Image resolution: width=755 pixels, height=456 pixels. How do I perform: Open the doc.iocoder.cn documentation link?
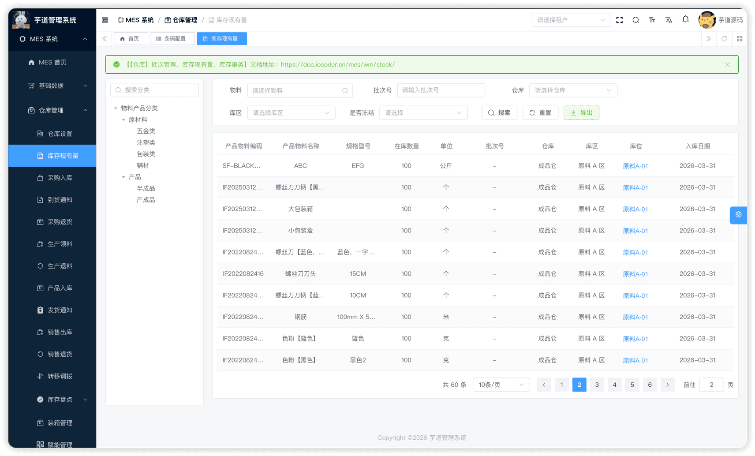coord(337,64)
